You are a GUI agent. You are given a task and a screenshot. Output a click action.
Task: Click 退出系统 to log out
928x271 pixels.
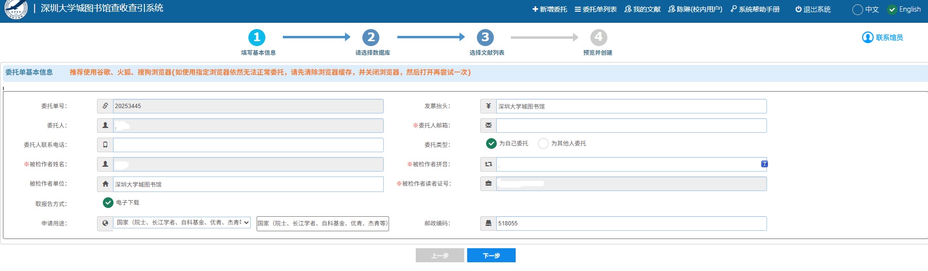point(813,9)
